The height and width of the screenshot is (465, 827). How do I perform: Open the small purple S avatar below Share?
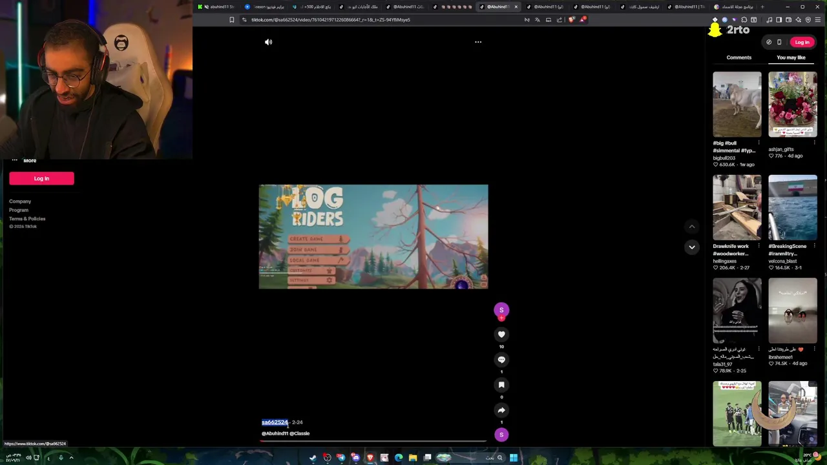coord(501,435)
